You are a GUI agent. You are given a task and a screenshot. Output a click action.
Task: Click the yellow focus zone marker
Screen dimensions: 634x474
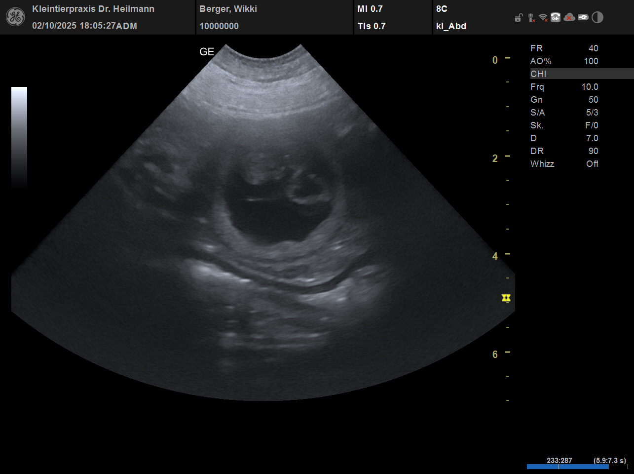point(506,298)
